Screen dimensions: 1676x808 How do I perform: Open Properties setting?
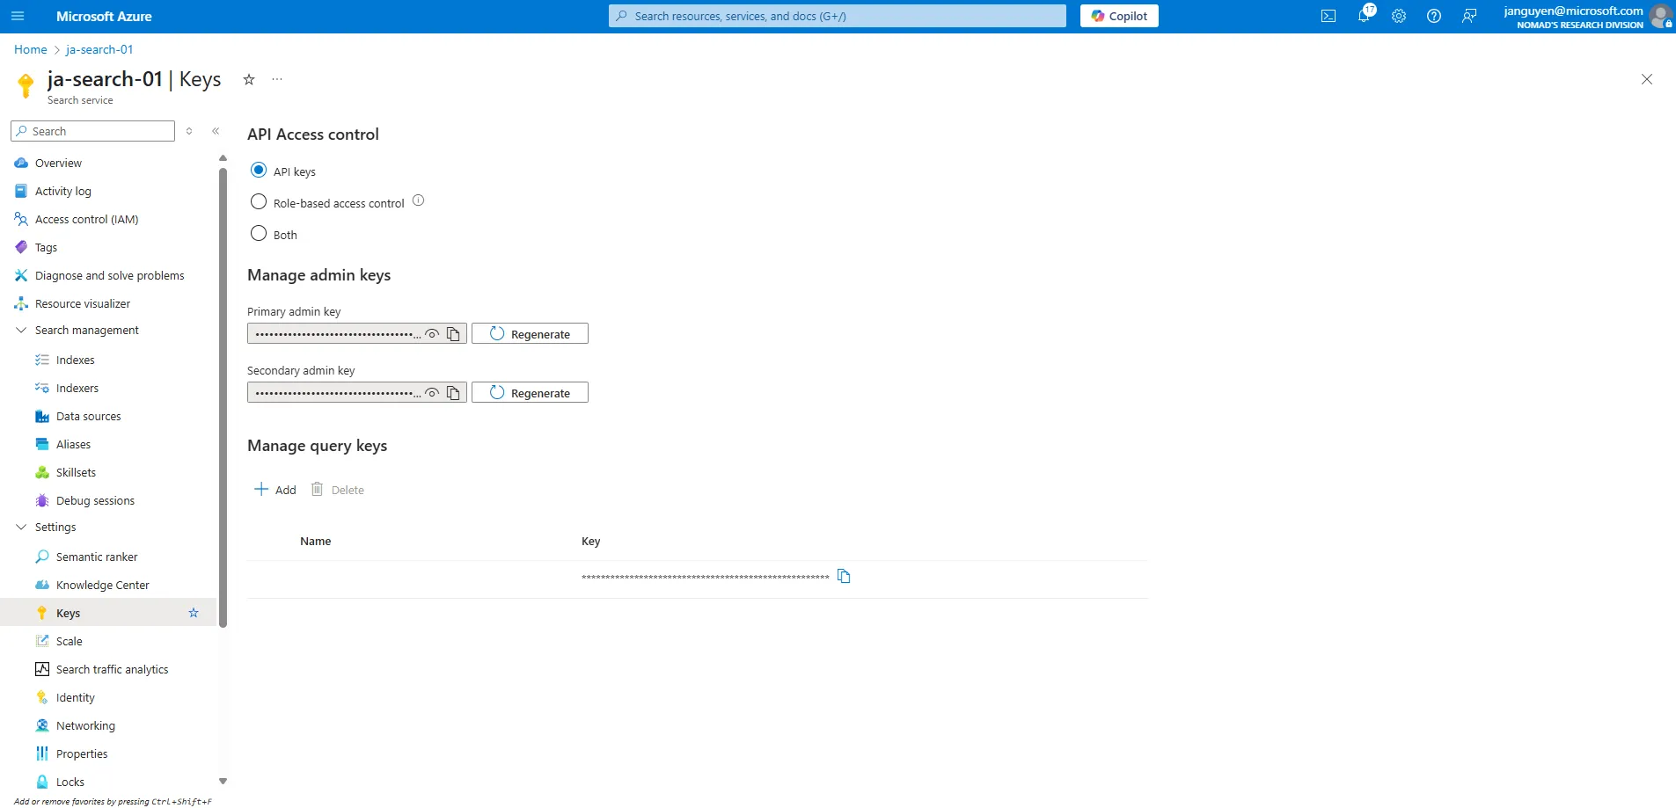click(82, 753)
